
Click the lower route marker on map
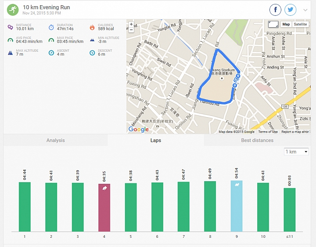[x=234, y=86]
